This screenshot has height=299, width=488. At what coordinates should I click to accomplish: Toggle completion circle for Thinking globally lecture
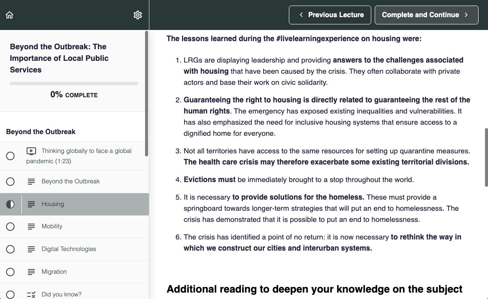click(10, 156)
